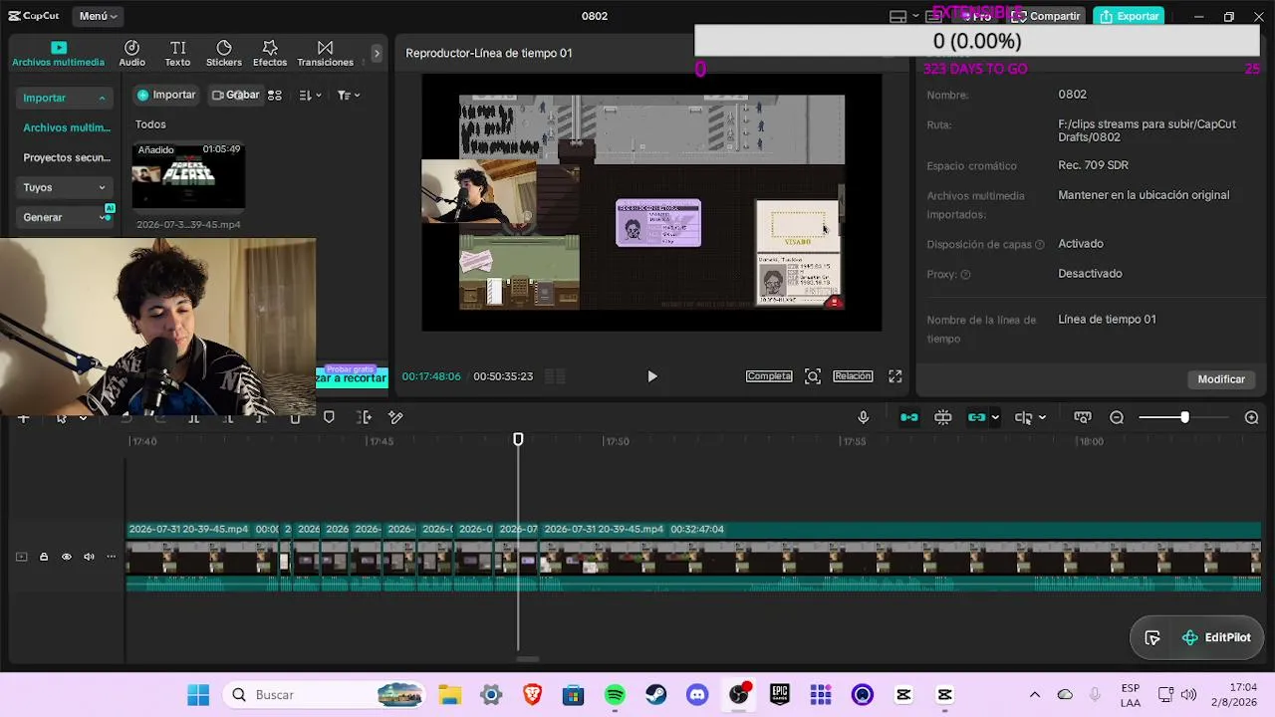This screenshot has height=717, width=1275.
Task: Switch to the Texto tab
Action: coord(177,54)
